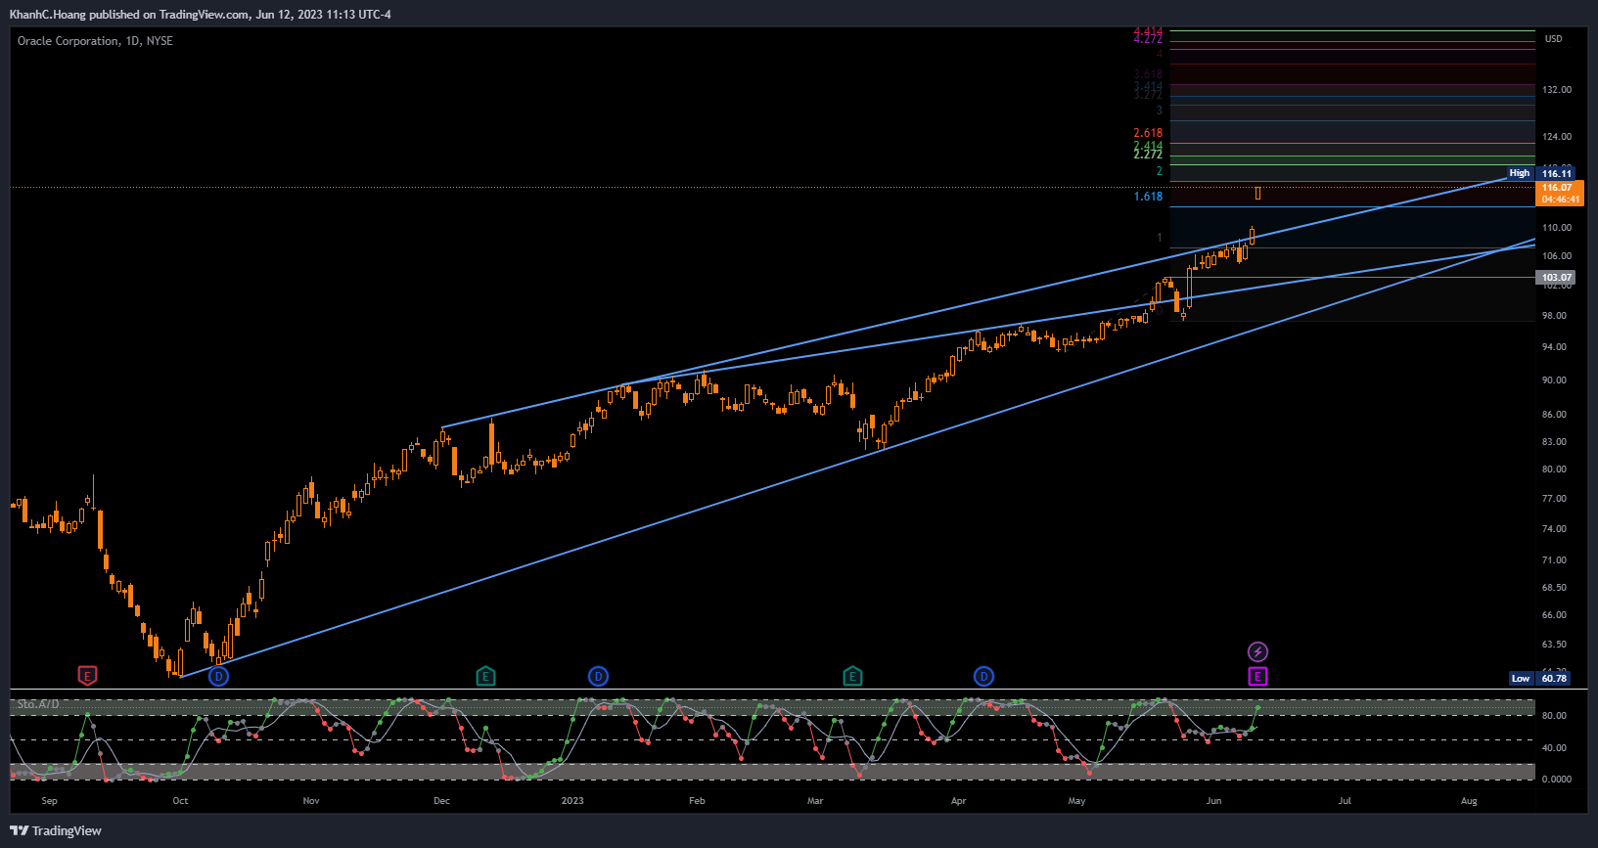Select the red 2.618 Fibonacci level label
This screenshot has height=848, width=1598.
pos(1149,133)
